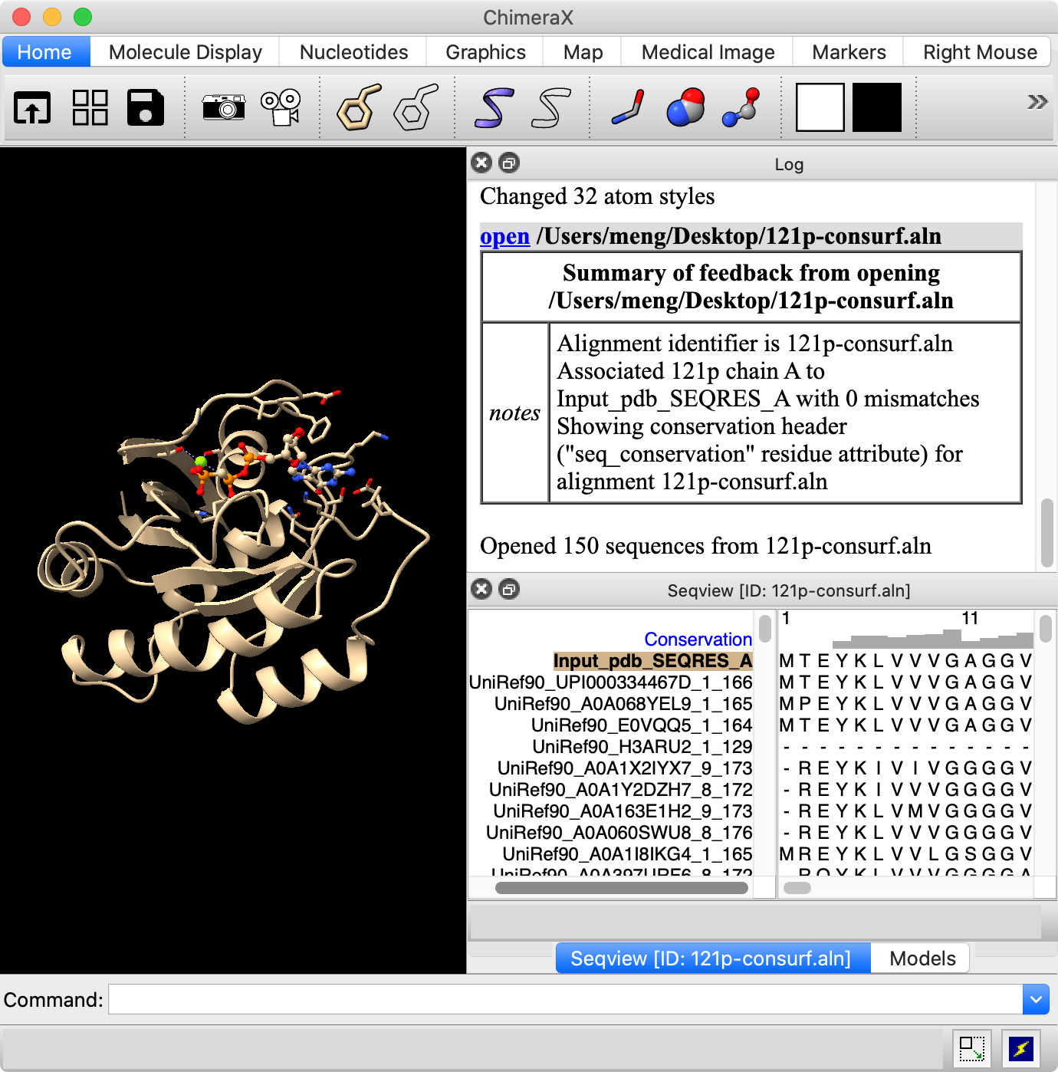Set background to white swatch
The image size is (1058, 1072).
coord(820,107)
